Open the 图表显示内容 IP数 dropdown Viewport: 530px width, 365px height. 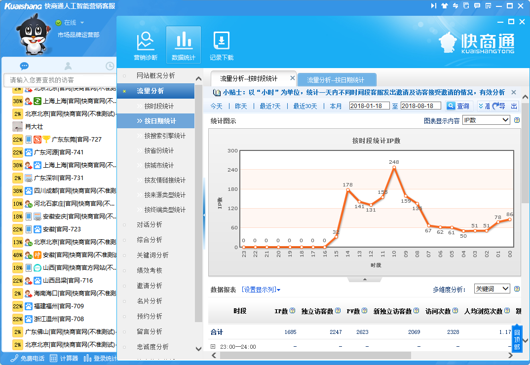pos(486,120)
